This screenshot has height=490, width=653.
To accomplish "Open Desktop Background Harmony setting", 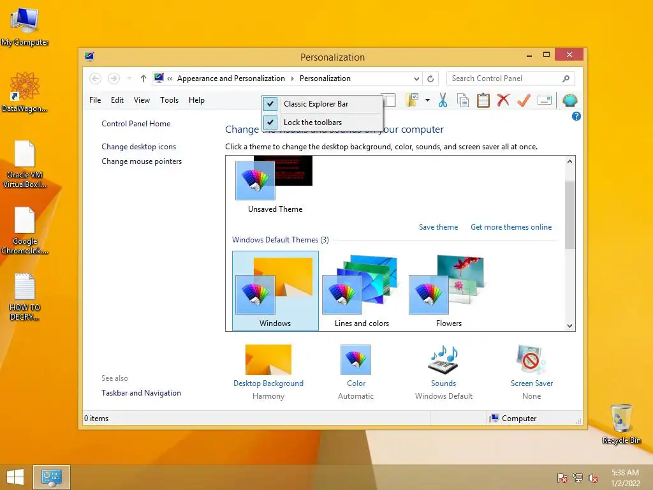I will tap(268, 372).
